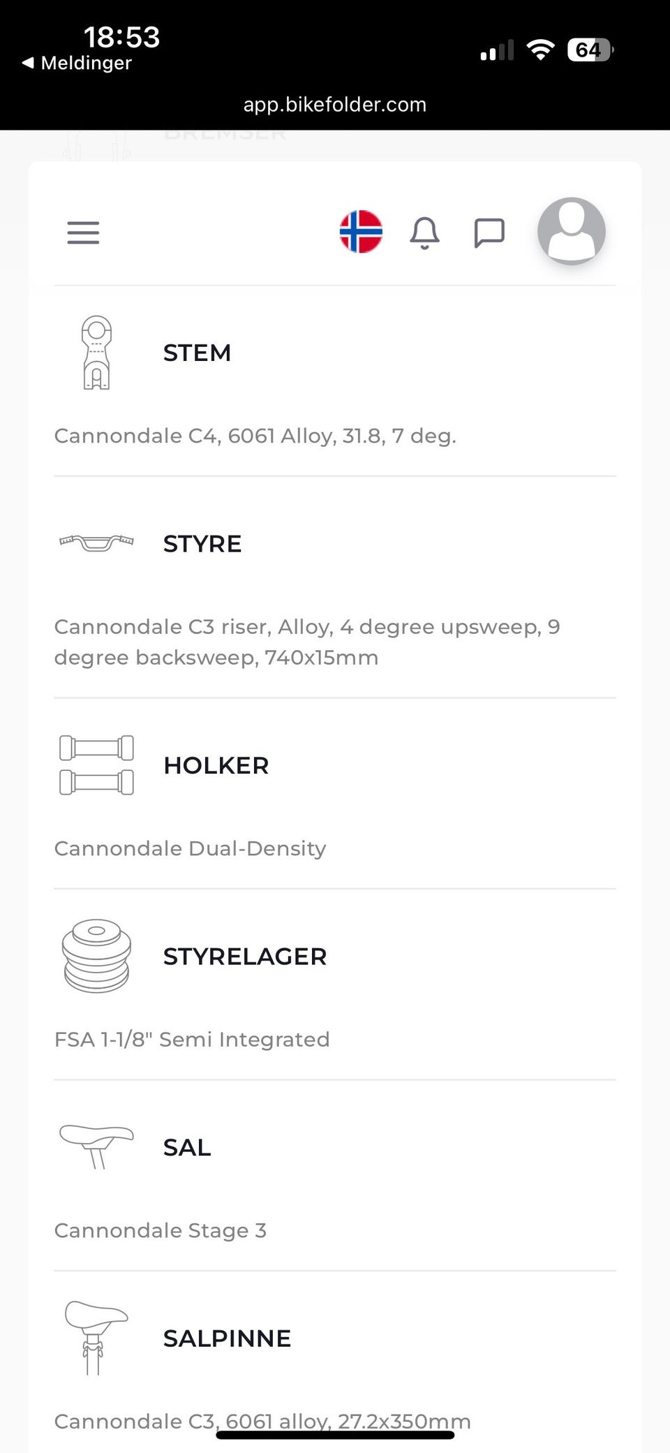Screen dimensions: 670x1453
Task: Tap the home indicator bar at bottom
Action: (x=335, y=1436)
